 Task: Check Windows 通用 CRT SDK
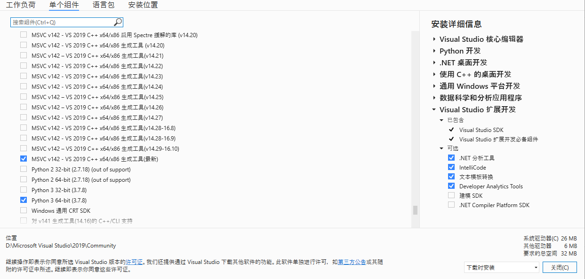point(24,210)
